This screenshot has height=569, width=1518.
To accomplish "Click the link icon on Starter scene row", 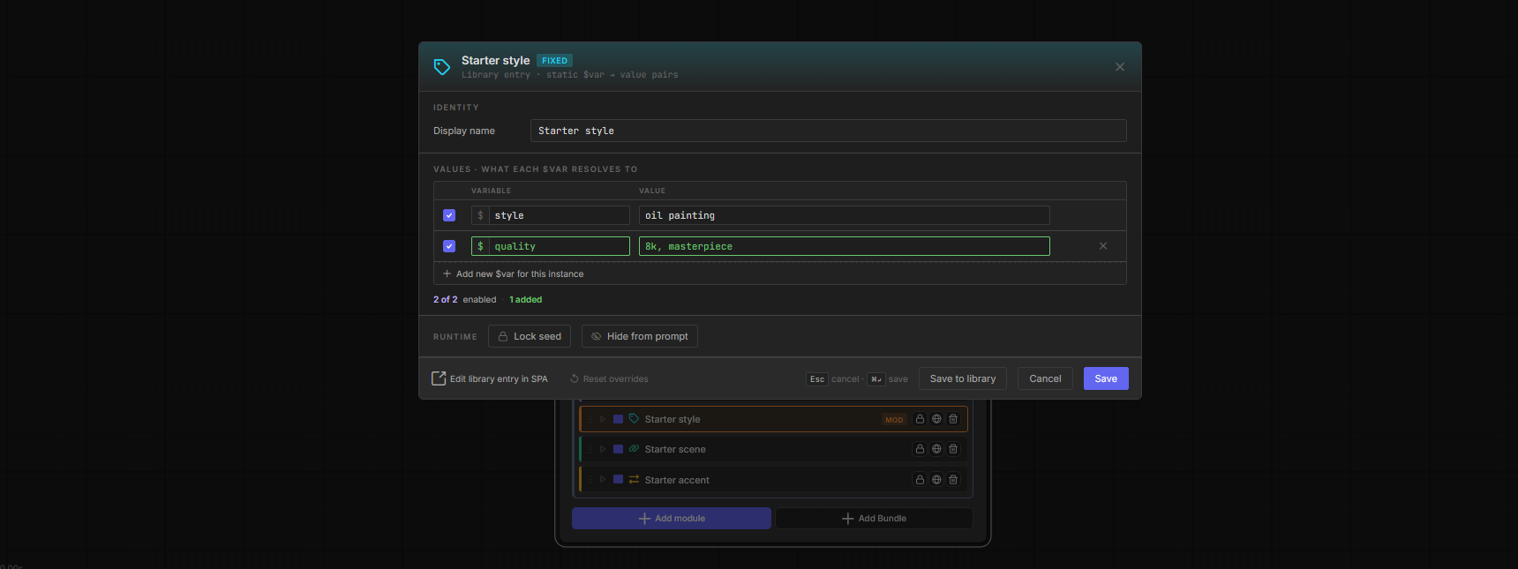I will point(634,449).
